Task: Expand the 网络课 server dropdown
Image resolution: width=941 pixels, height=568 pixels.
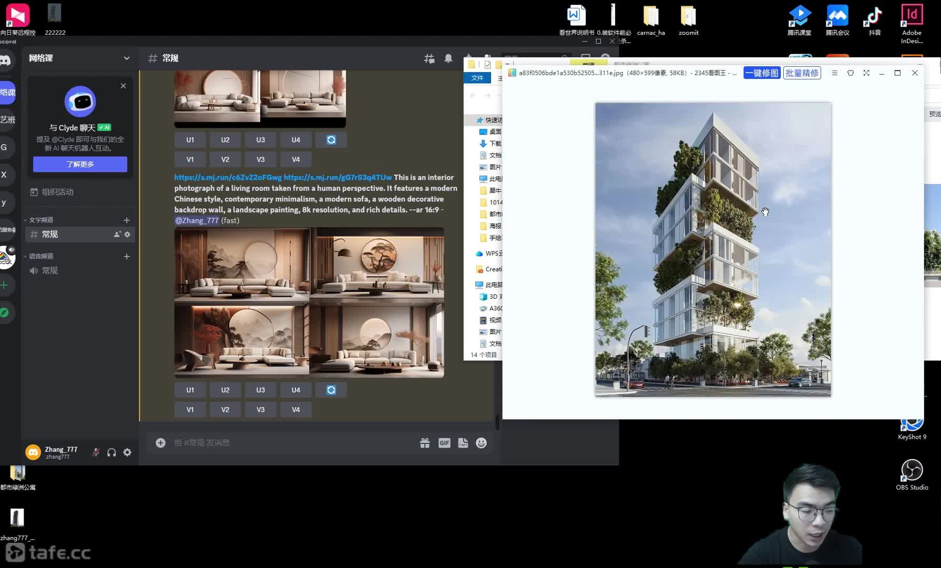Action: (x=127, y=58)
